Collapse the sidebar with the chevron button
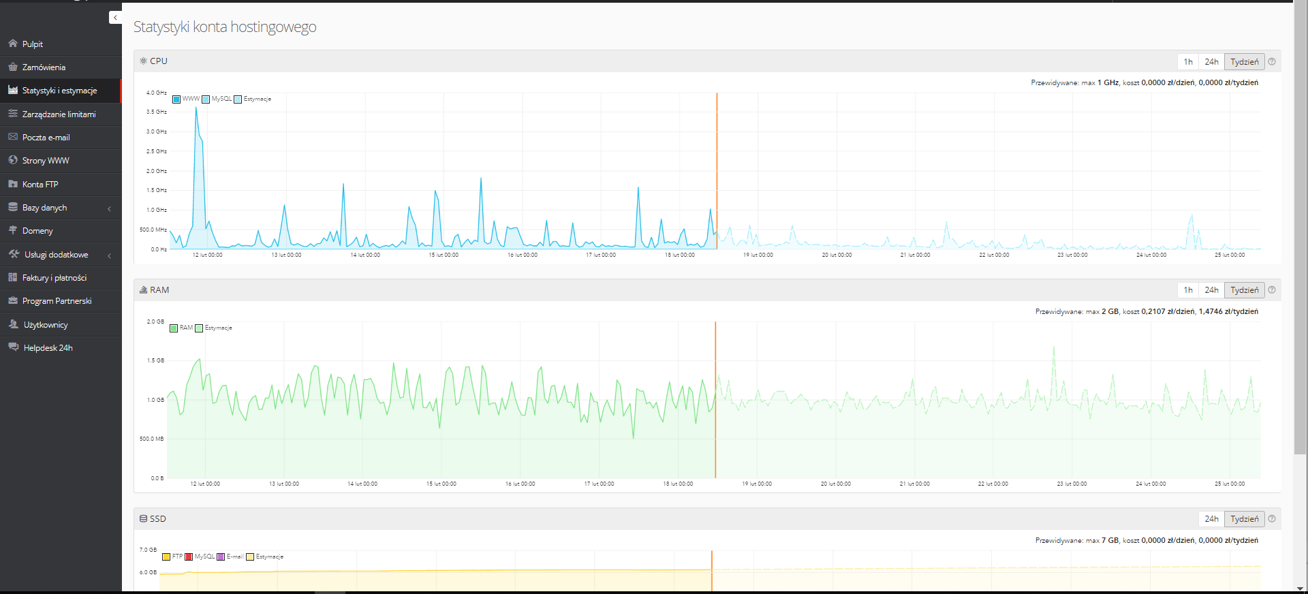This screenshot has width=1308, height=594. point(115,18)
